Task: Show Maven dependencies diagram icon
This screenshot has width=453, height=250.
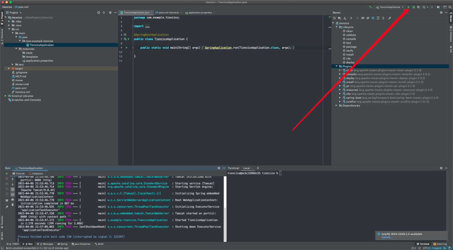Action: pyautogui.click(x=378, y=18)
